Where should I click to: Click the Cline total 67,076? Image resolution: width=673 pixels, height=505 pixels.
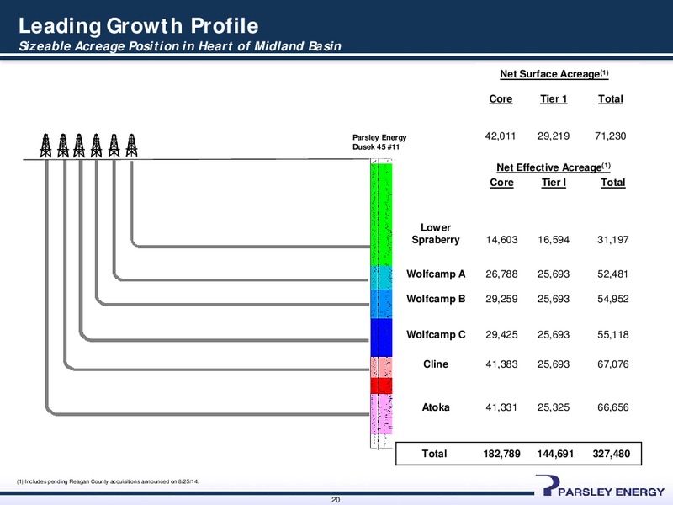click(x=613, y=364)
